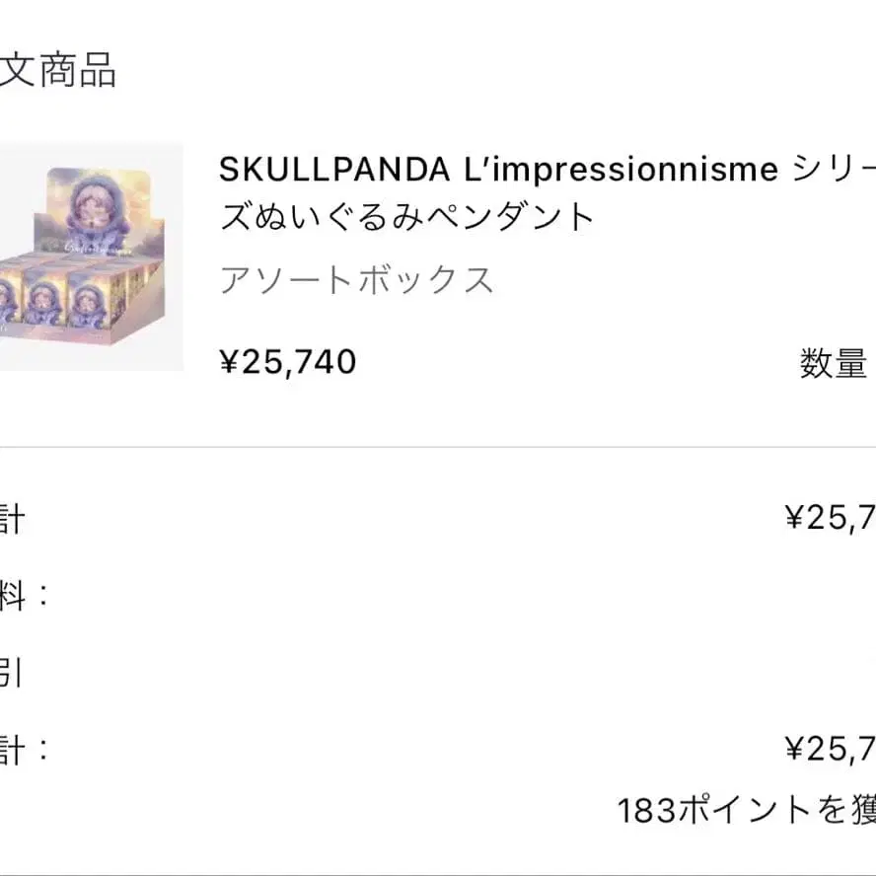Screen dimensions: 876x876
Task: Click the ズぬいぐるみペンダント title line
Action: 407,217
